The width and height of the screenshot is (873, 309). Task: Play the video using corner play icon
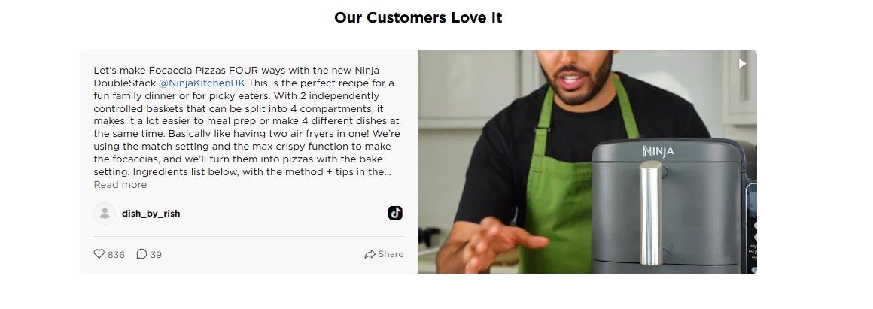[x=742, y=64]
